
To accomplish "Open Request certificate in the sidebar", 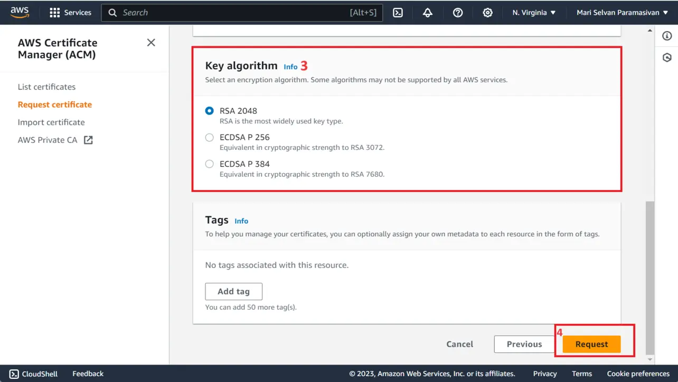I will pos(55,104).
